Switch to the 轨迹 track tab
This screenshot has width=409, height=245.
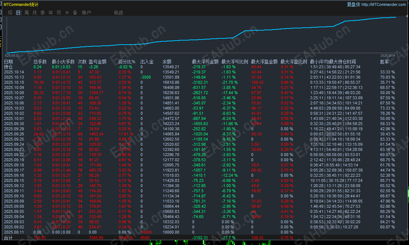coord(118,13)
